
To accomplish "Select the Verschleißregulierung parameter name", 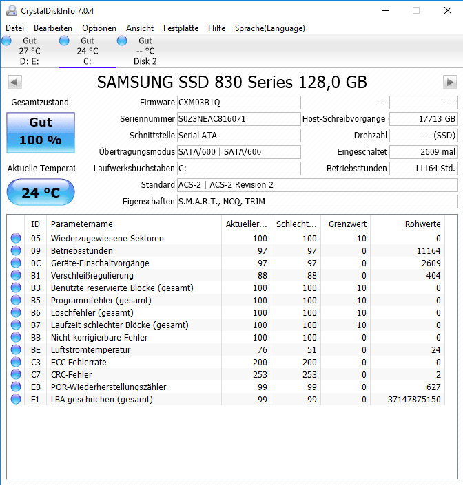I will pyautogui.click(x=92, y=276).
